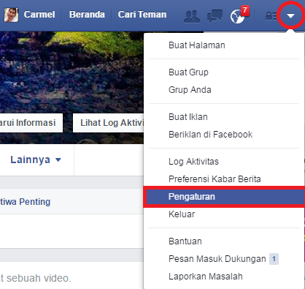Screen dimensions: 305x289
Task: Open Grup Anda menu entry
Action: [190, 90]
